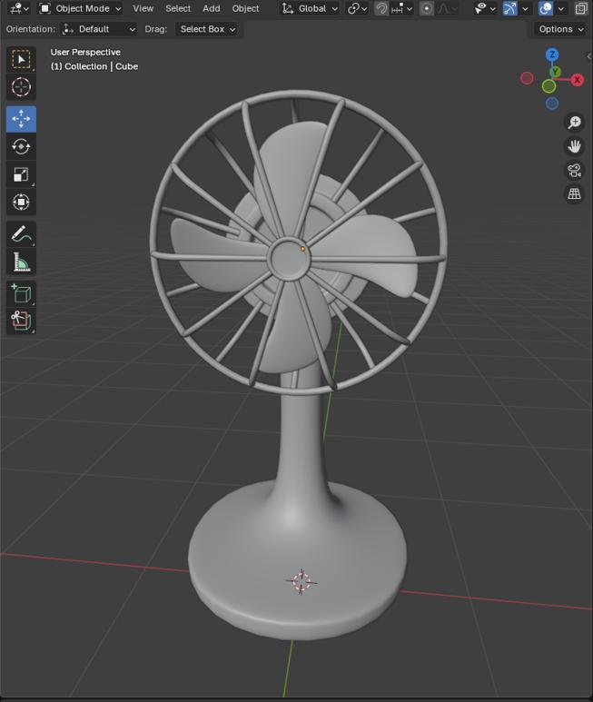Image resolution: width=593 pixels, height=702 pixels.
Task: Select the scissors-and-cube tool below Add Cube
Action: coord(21,321)
